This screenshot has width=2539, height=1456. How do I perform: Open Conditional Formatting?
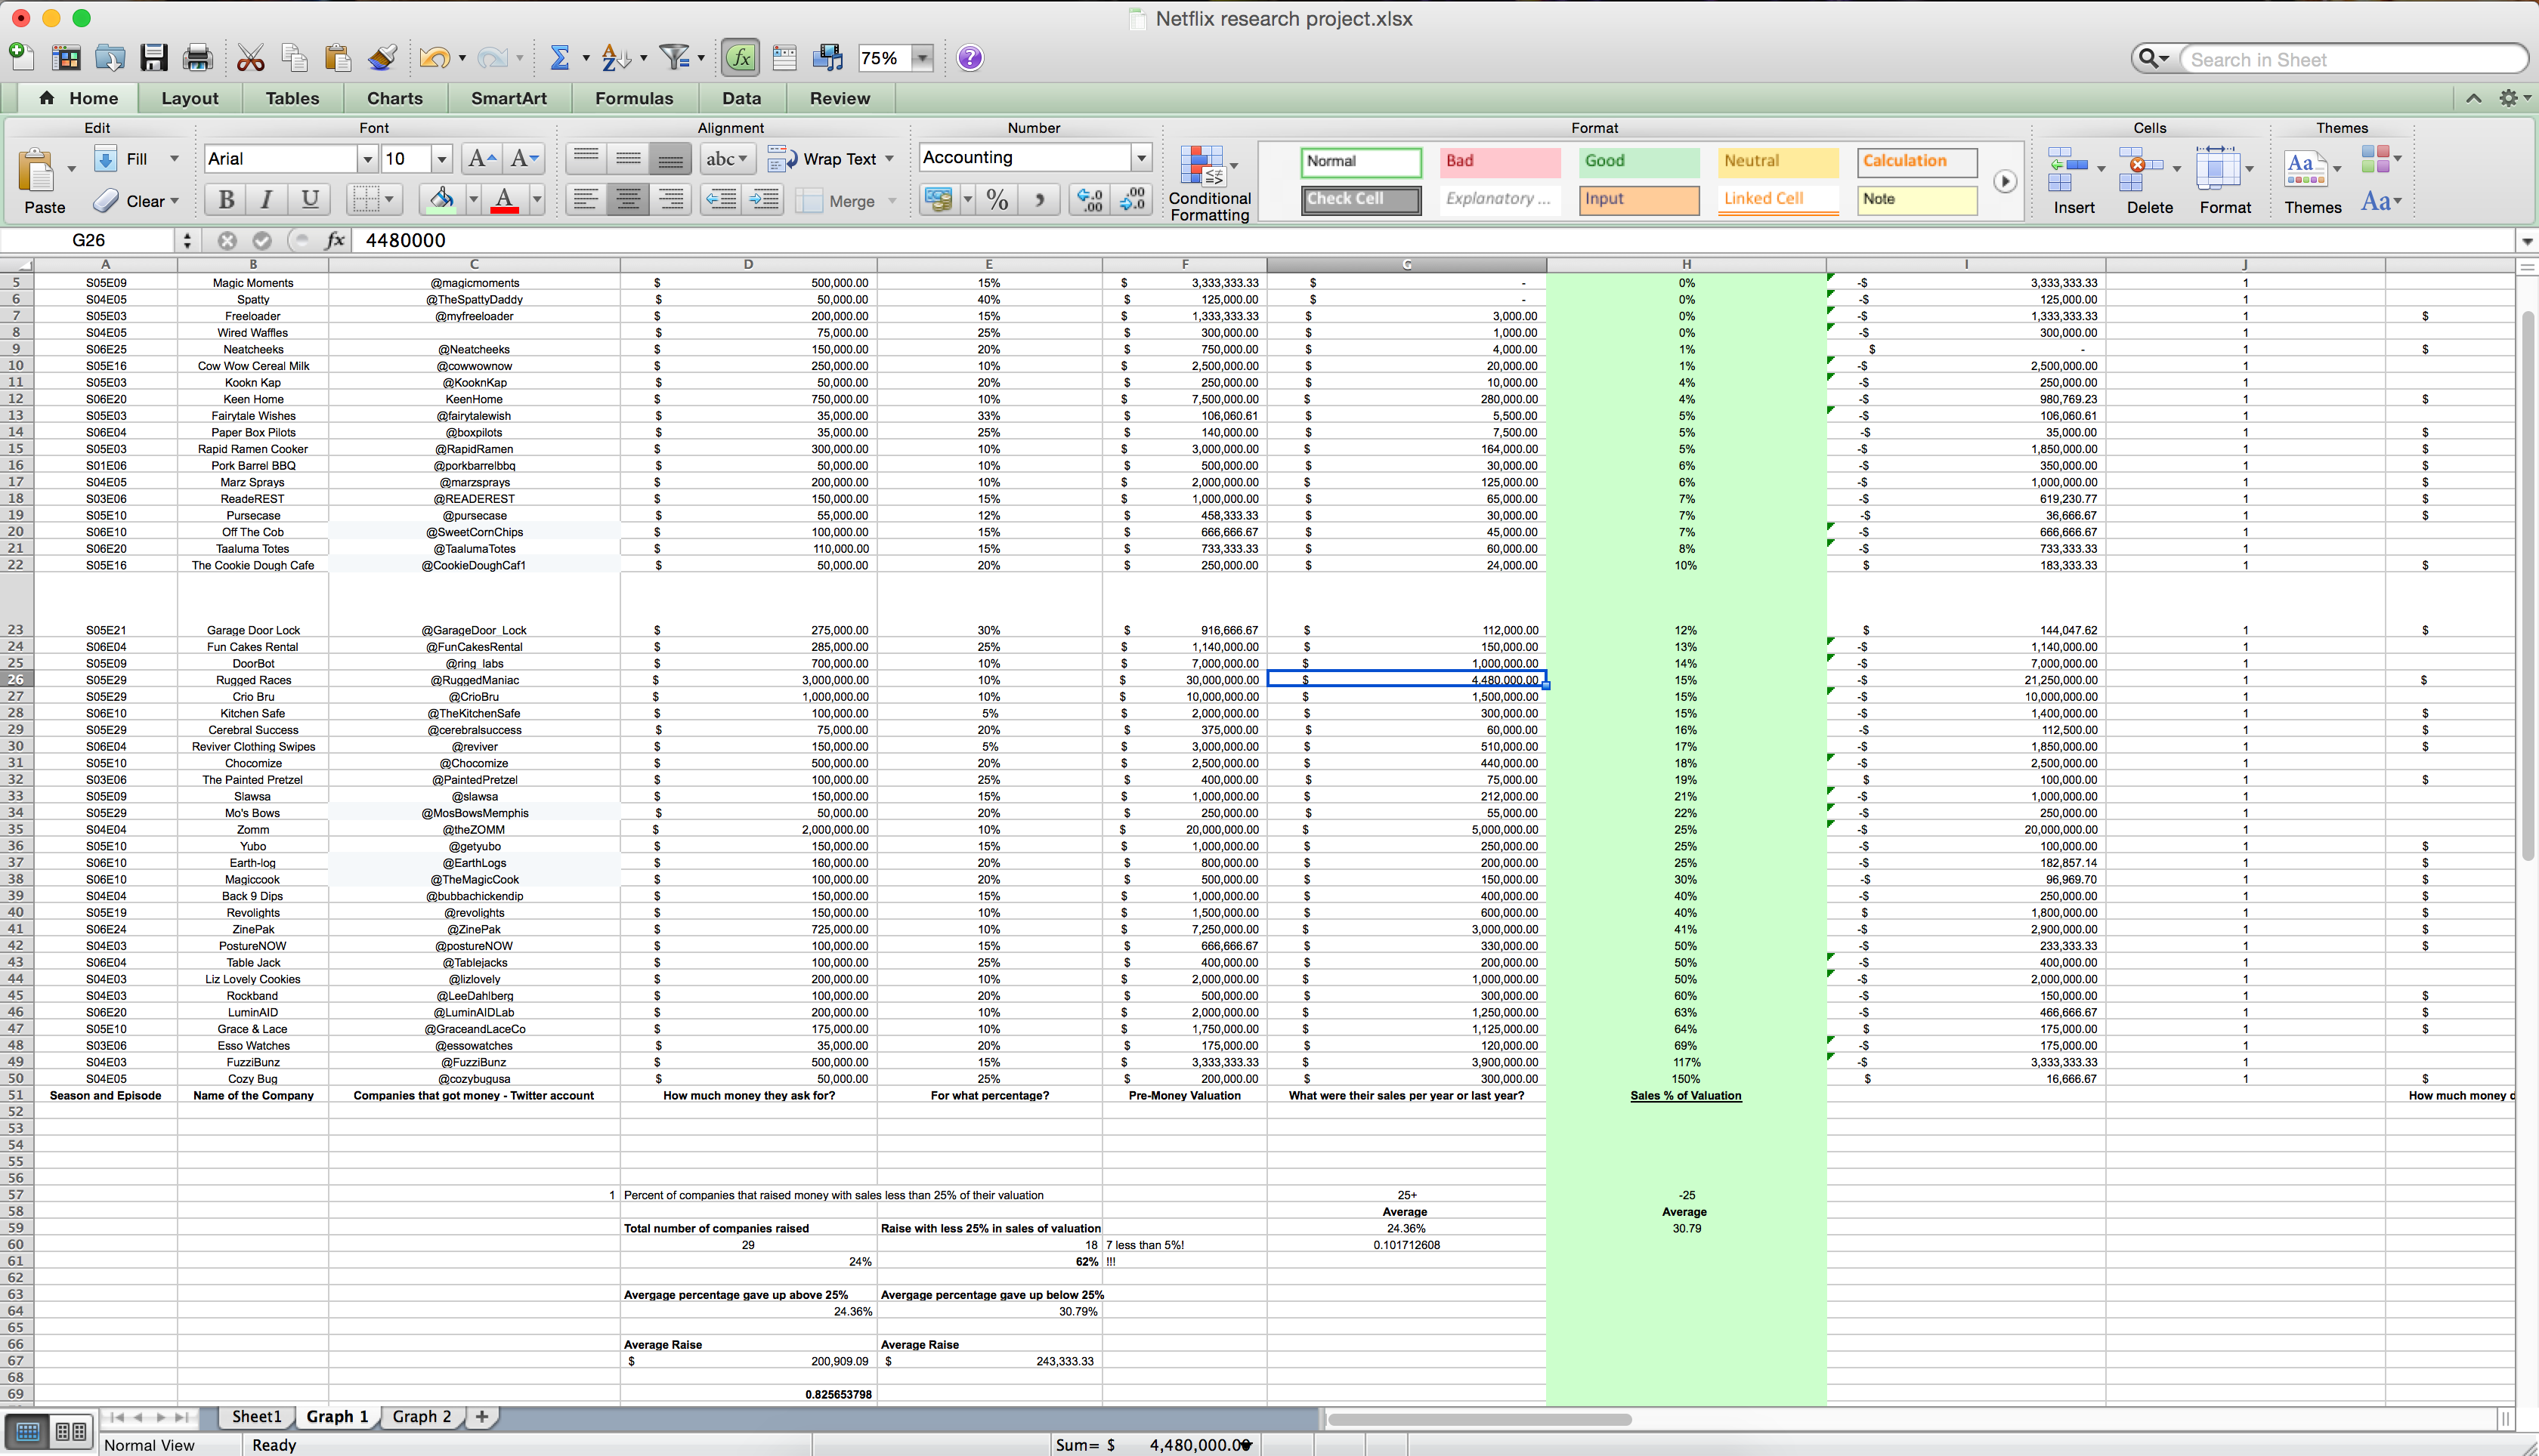pyautogui.click(x=1208, y=182)
